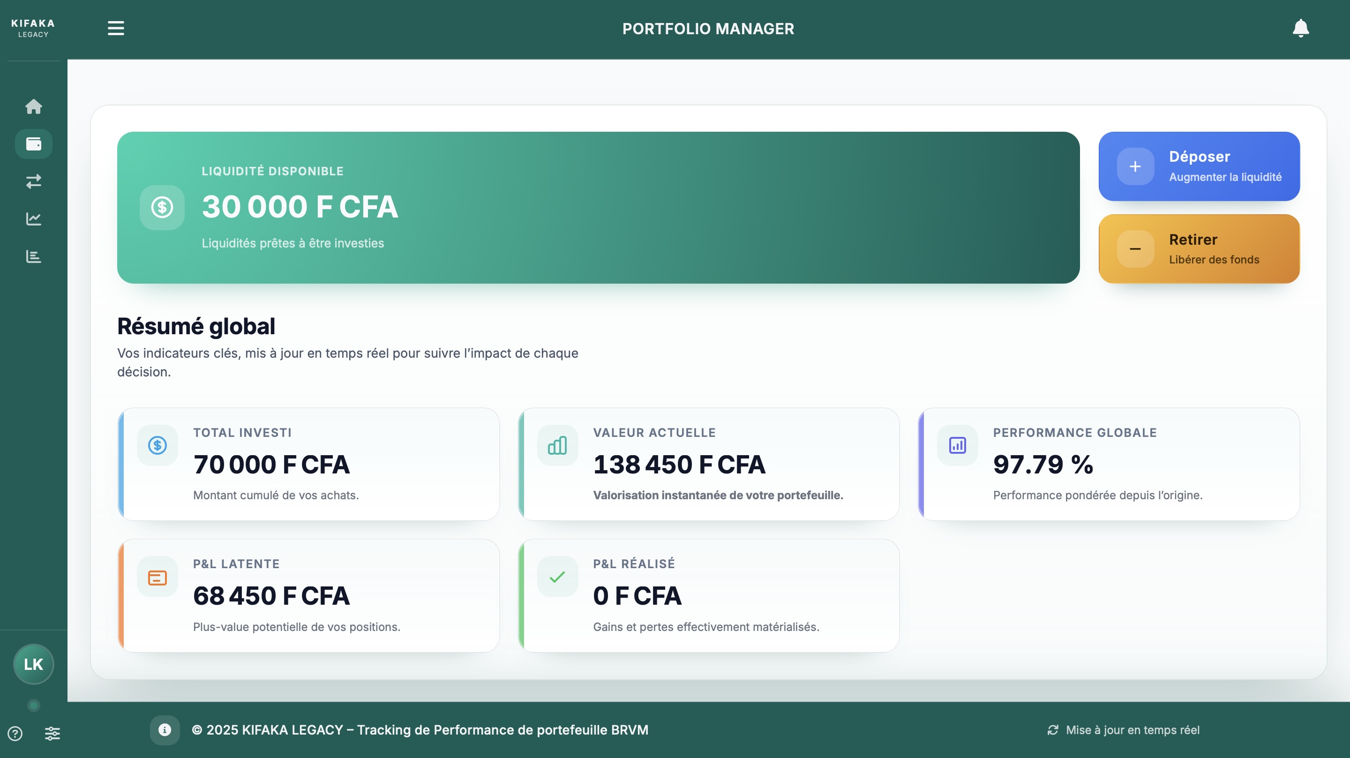The width and height of the screenshot is (1350, 758).
Task: Click the footer info icon
Action: coord(165,730)
